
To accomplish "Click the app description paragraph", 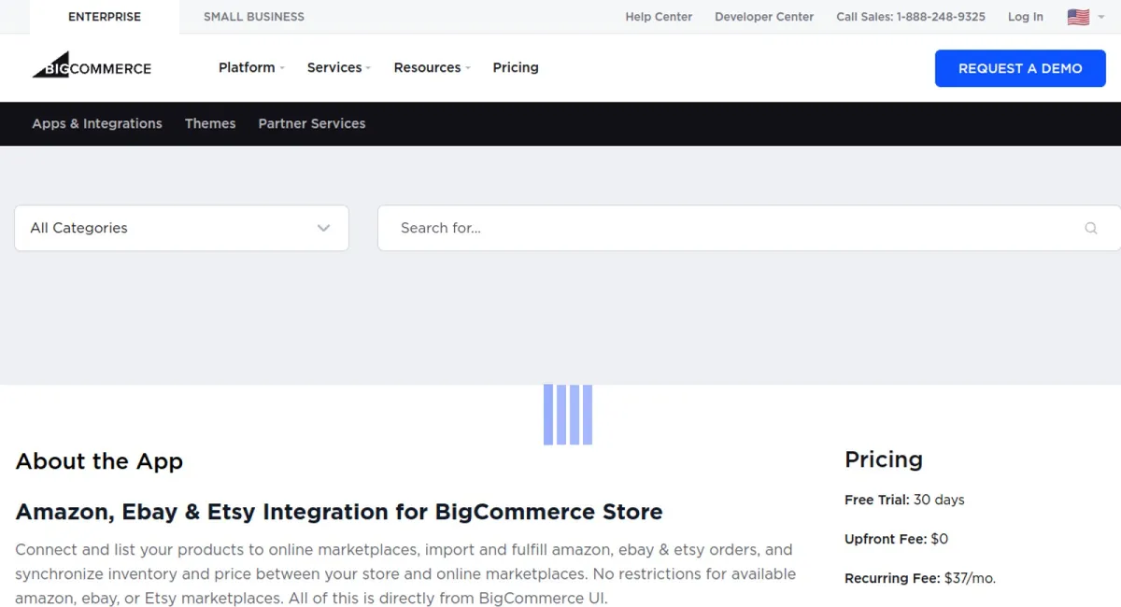I will pyautogui.click(x=405, y=573).
